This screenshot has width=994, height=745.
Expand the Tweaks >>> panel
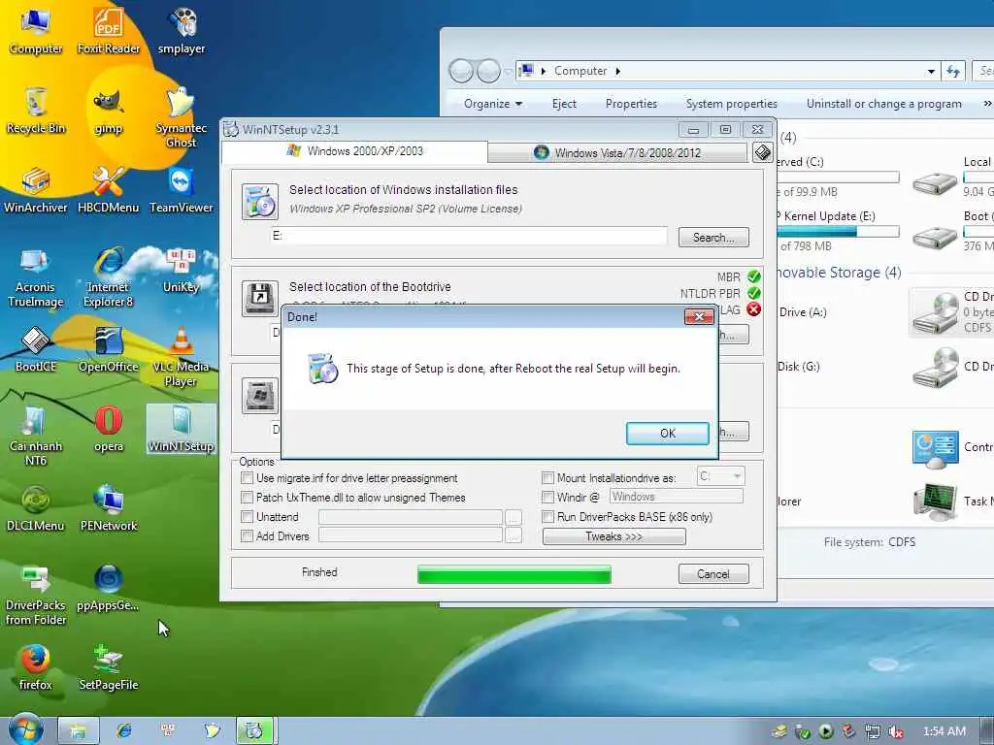[613, 536]
